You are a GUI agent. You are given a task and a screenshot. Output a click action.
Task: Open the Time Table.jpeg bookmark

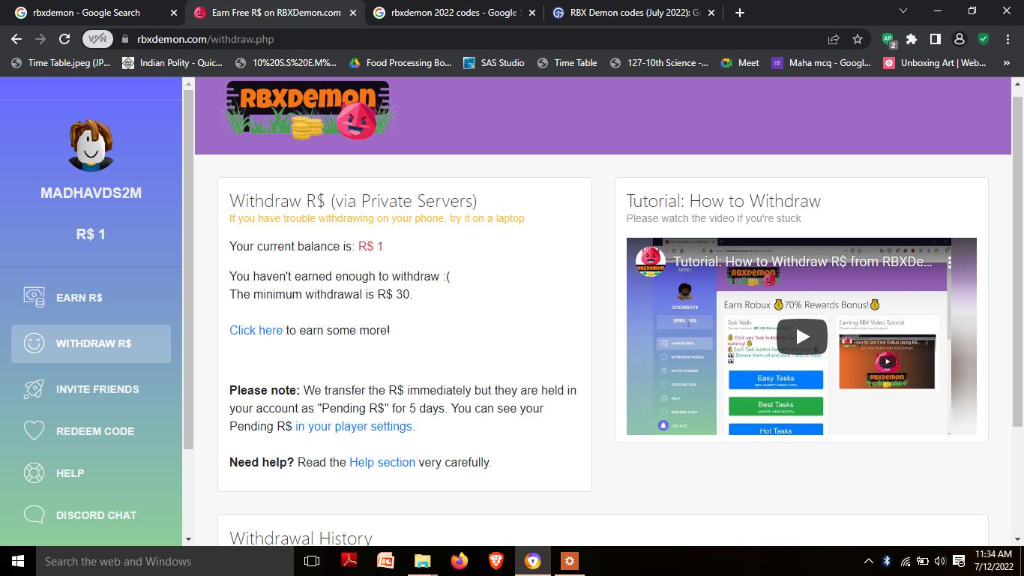tap(61, 63)
